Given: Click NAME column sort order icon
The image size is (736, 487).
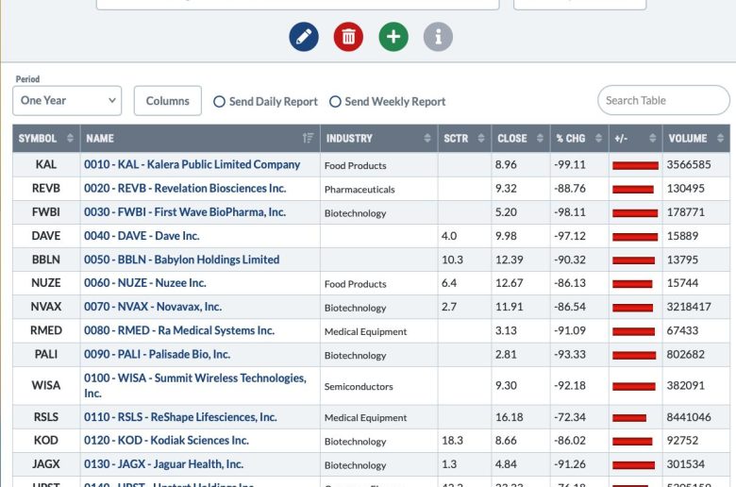Looking at the screenshot, I should coord(308,138).
